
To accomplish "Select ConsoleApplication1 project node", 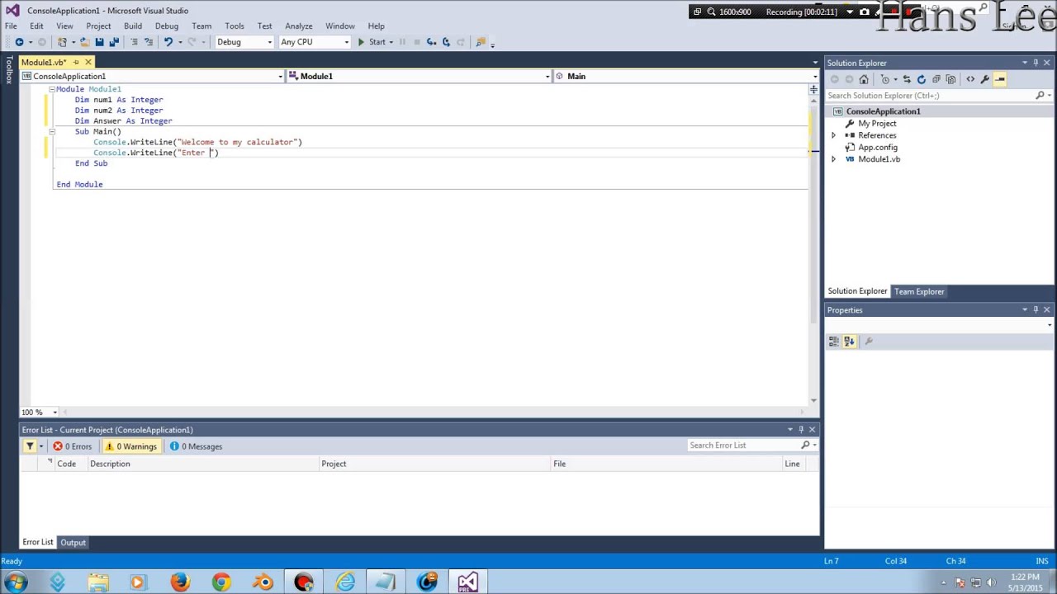I will click(x=883, y=111).
